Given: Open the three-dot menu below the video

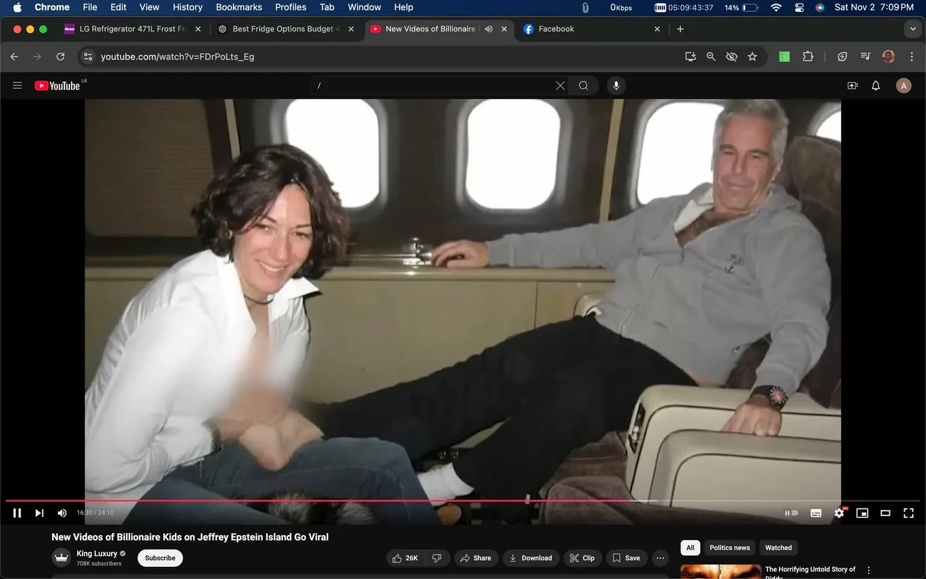Looking at the screenshot, I should (660, 558).
